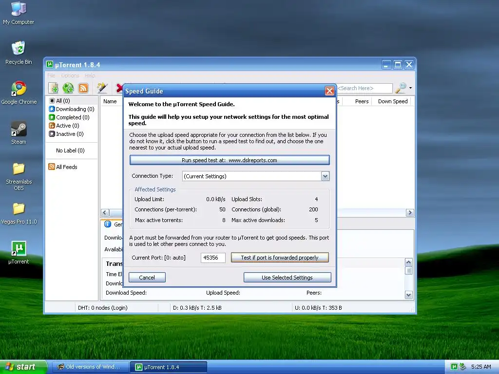Click left arrow of horizontal scrollbar
This screenshot has height=374, width=499.
pyautogui.click(x=105, y=212)
